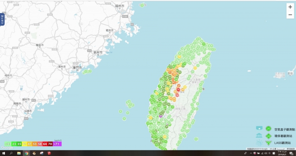Open the taskbar clock and calendar
The width and height of the screenshot is (296, 156).
[282, 153]
